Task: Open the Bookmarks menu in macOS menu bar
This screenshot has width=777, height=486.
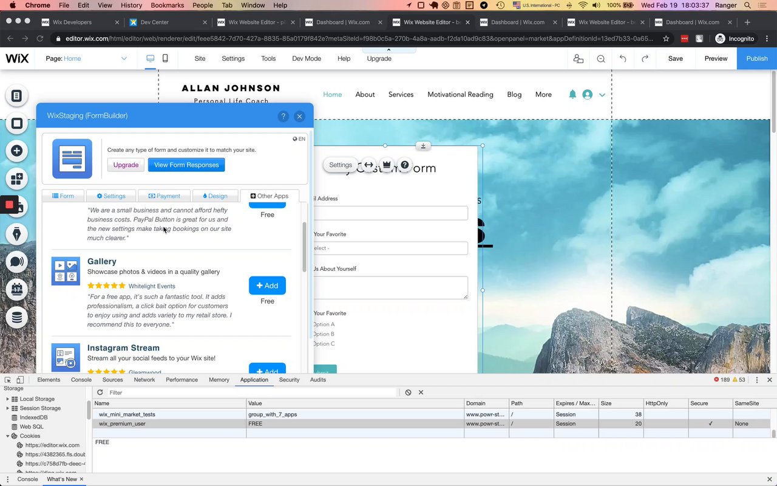Action: point(167,5)
